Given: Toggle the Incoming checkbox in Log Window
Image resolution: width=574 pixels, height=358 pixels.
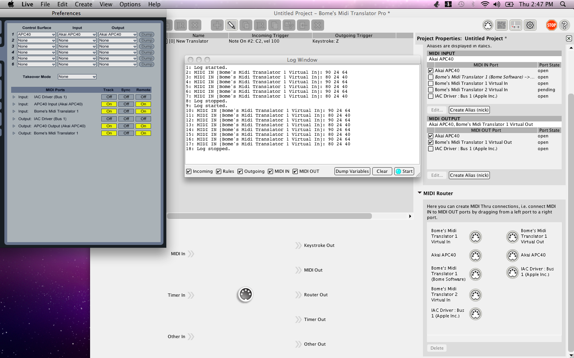Looking at the screenshot, I should tap(189, 172).
